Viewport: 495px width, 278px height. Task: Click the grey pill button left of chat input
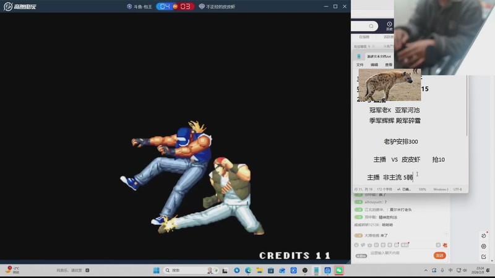pos(361,256)
